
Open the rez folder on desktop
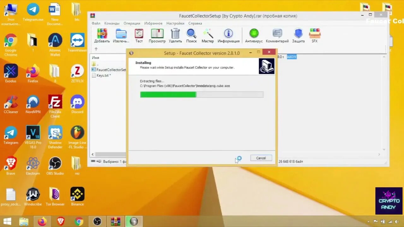tap(77, 166)
